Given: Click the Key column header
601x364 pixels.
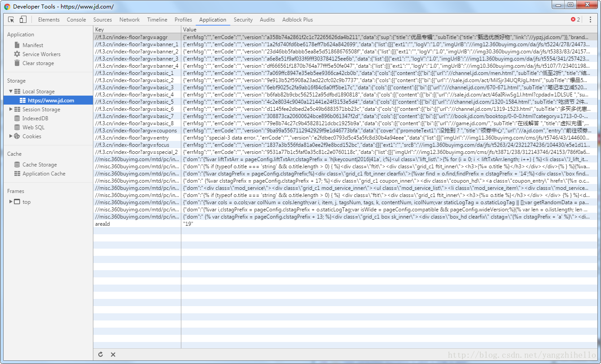Looking at the screenshot, I should (137, 30).
